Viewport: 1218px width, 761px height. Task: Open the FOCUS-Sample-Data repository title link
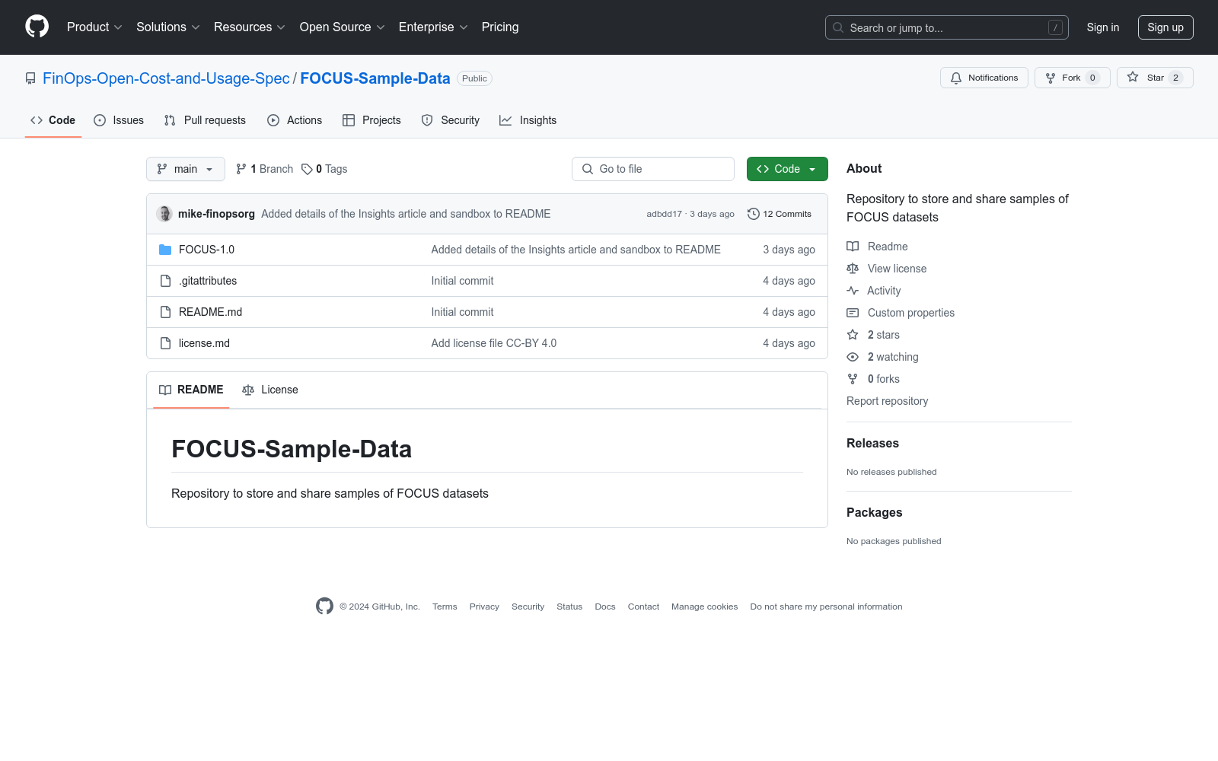coord(375,78)
